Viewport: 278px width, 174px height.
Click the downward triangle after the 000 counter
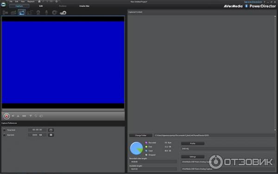[31, 116]
